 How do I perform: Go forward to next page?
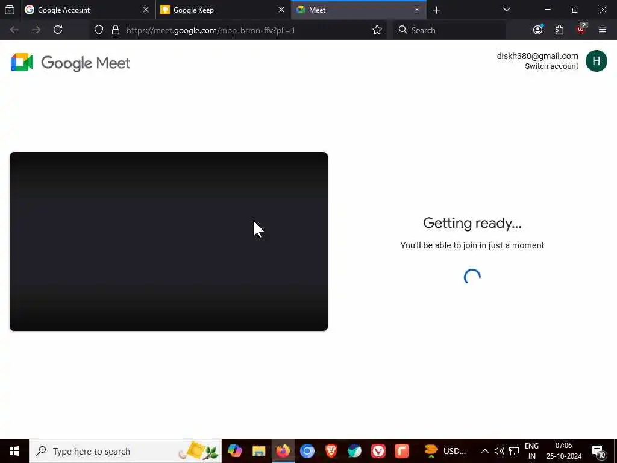click(36, 30)
